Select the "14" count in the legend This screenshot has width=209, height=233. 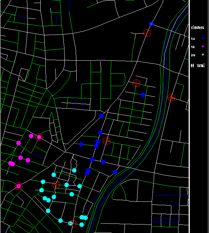tap(193, 39)
